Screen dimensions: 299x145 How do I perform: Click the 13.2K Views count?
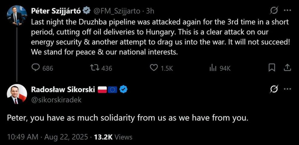point(113,137)
